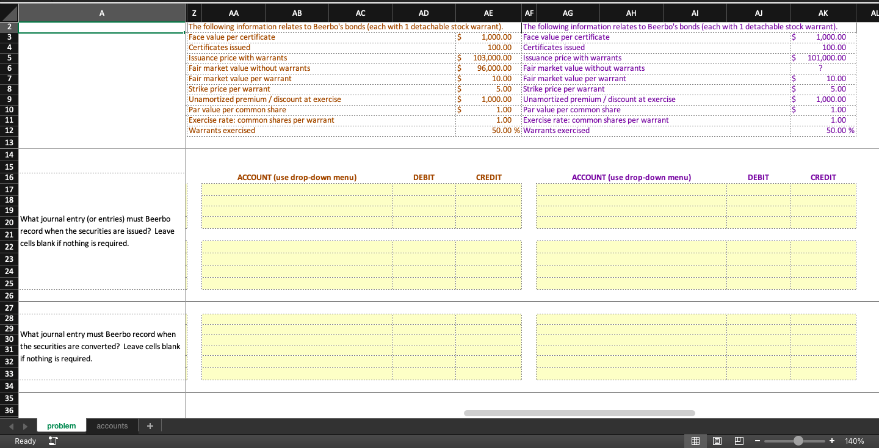879x448 pixels.
Task: Click the purple CREDIT column heading
Action: tap(823, 177)
